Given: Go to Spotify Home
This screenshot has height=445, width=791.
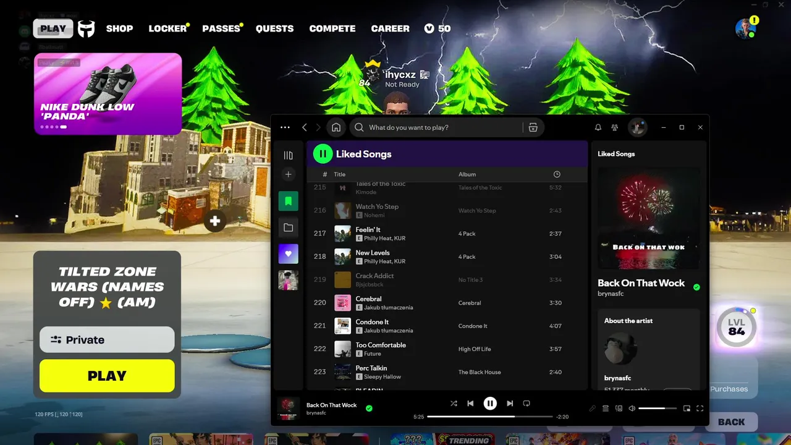Looking at the screenshot, I should coord(336,127).
